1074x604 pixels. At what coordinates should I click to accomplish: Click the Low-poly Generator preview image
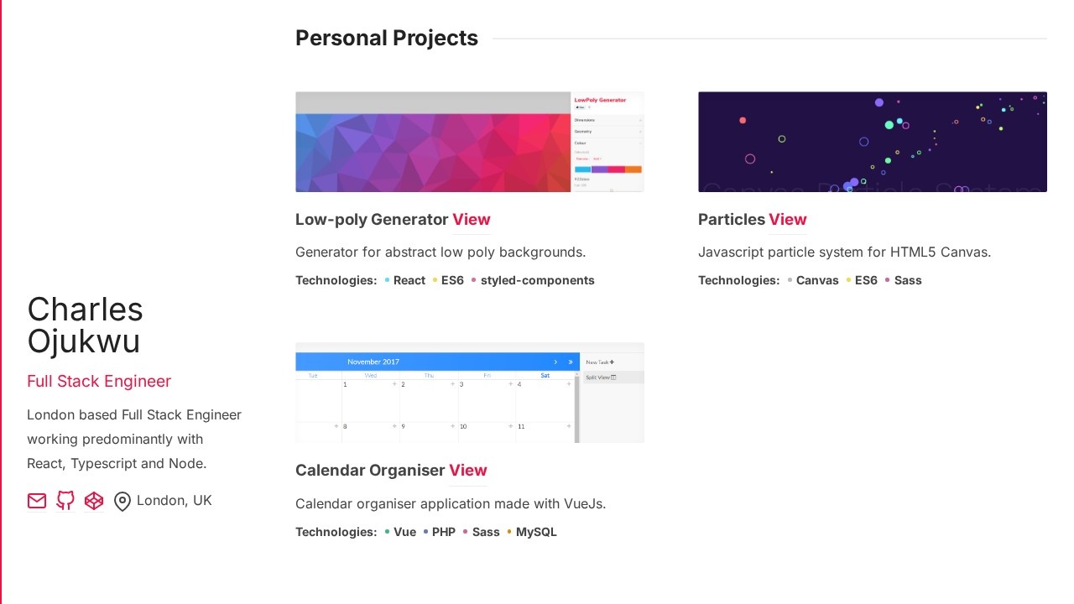pos(469,142)
